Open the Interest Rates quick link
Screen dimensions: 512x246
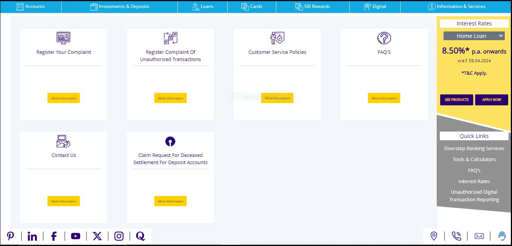(x=474, y=182)
